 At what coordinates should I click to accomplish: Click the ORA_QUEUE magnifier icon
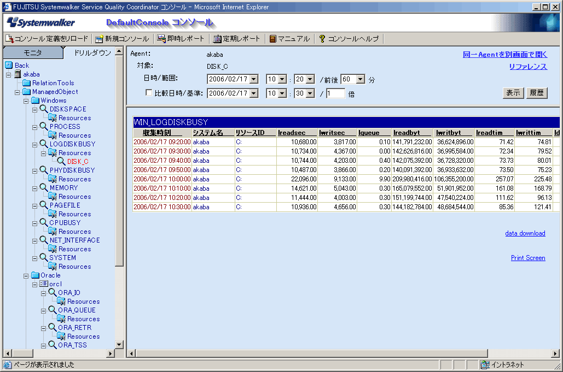pos(53,310)
